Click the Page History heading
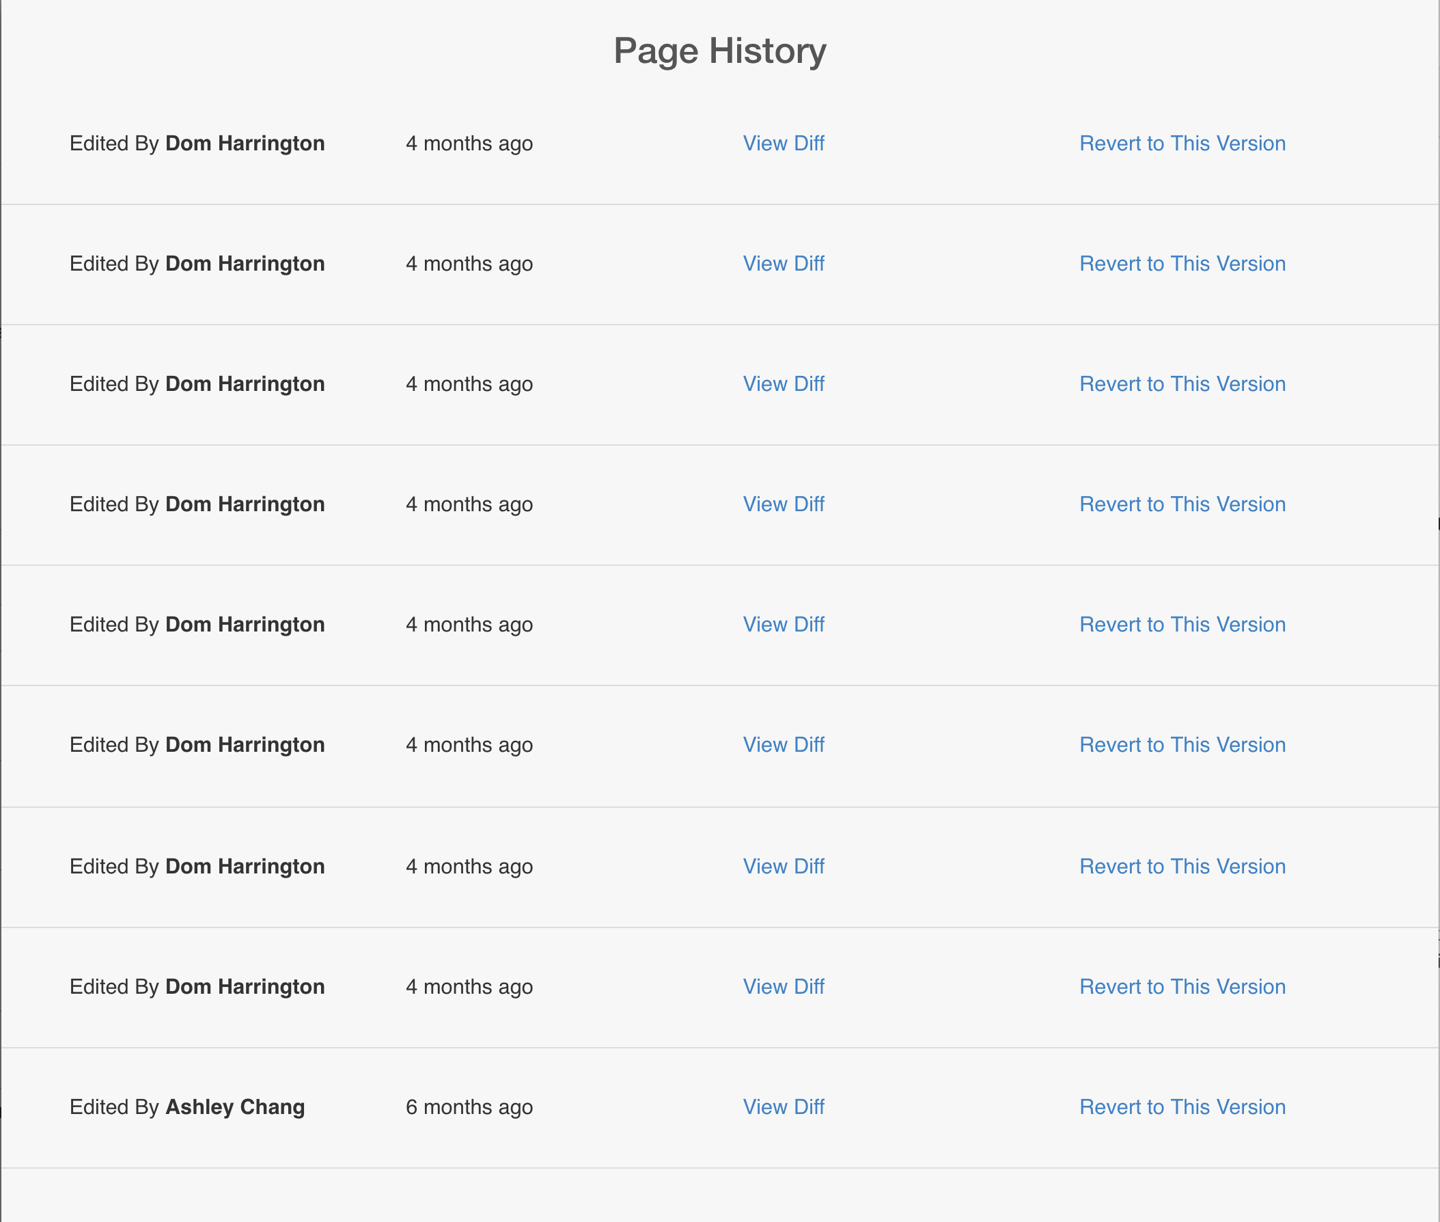The image size is (1440, 1222). click(719, 51)
